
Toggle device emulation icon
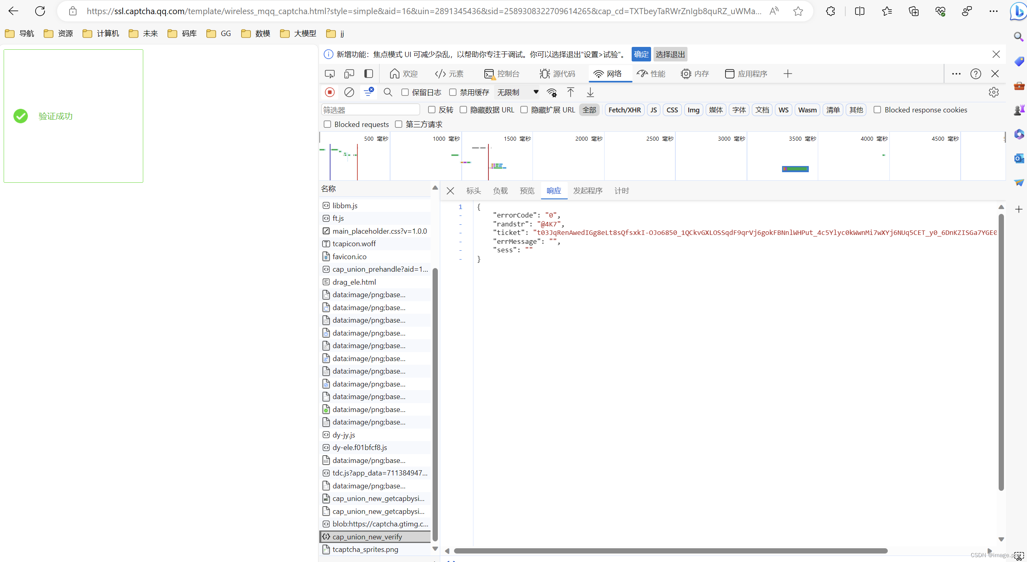point(349,74)
